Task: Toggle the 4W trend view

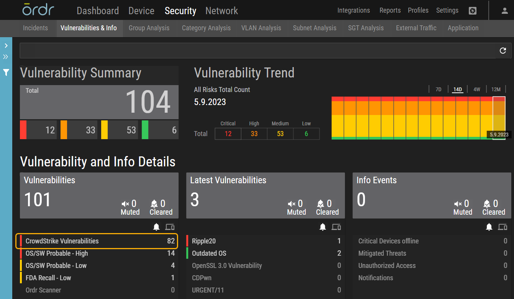Action: coord(477,89)
